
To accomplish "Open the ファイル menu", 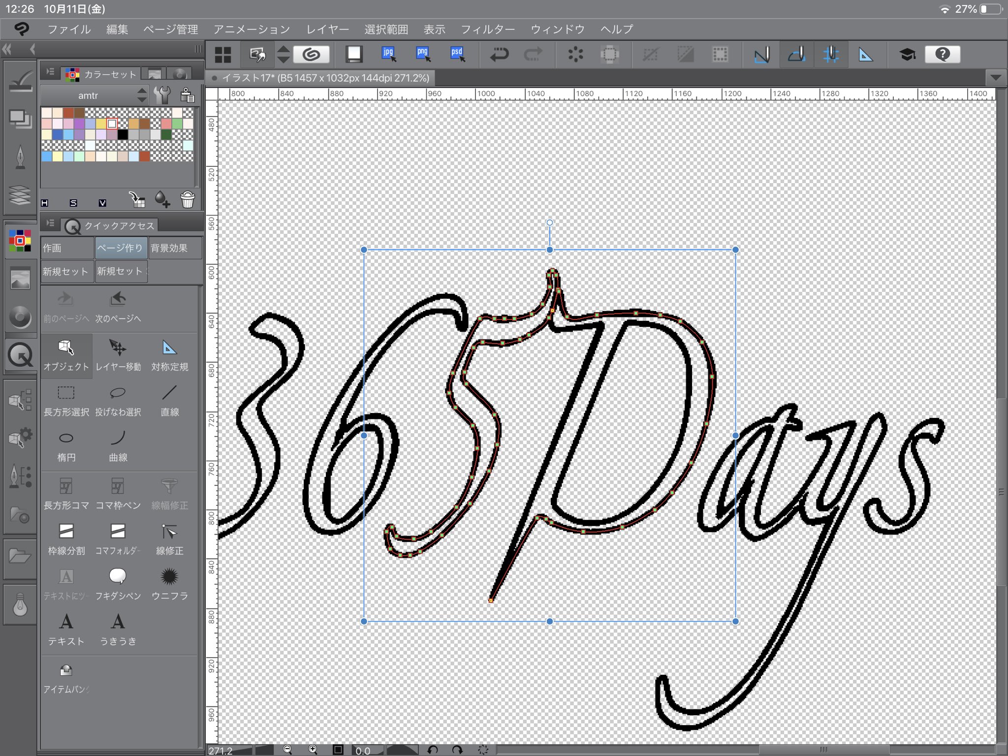I will click(69, 29).
